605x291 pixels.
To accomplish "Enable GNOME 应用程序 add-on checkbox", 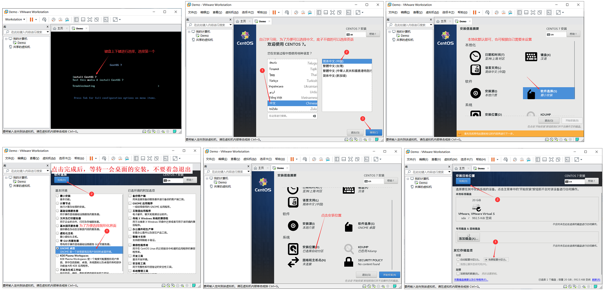I will coord(130,203).
